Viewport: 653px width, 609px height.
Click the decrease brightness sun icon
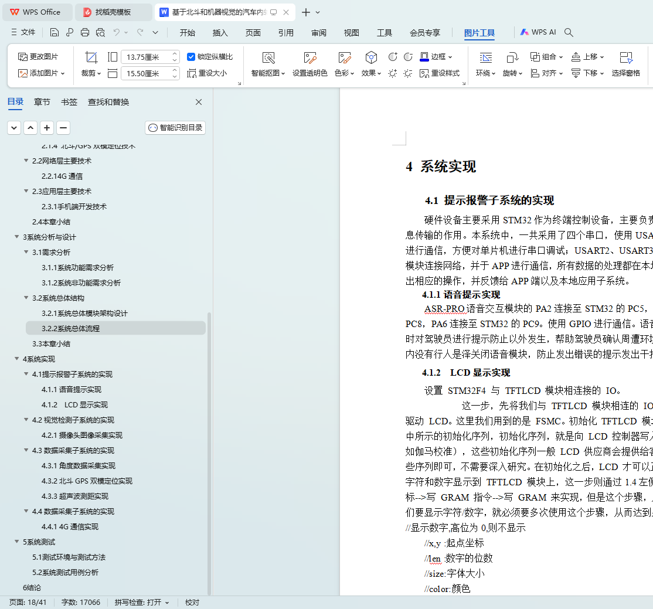(x=408, y=73)
